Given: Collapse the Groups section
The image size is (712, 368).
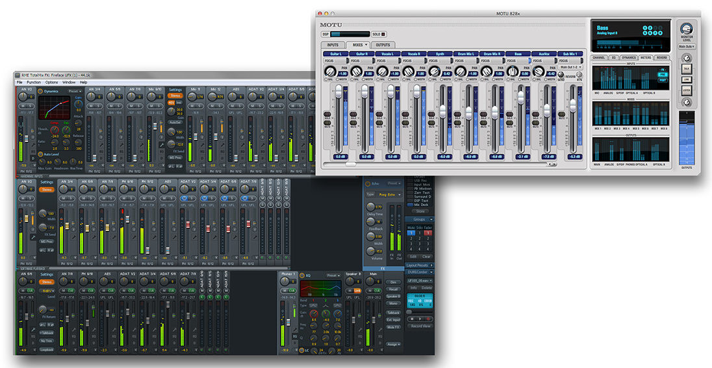Looking at the screenshot, I should click(431, 220).
